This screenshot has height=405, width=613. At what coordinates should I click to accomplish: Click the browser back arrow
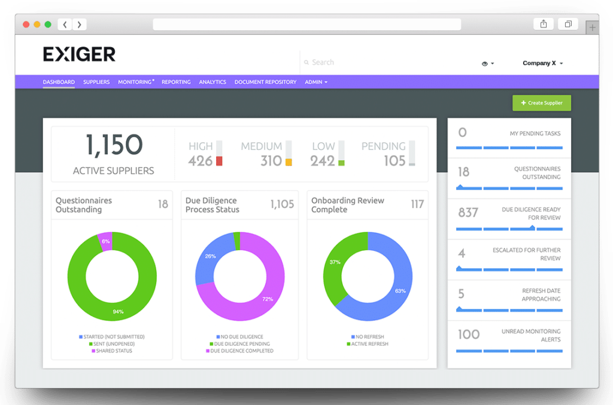(x=65, y=24)
